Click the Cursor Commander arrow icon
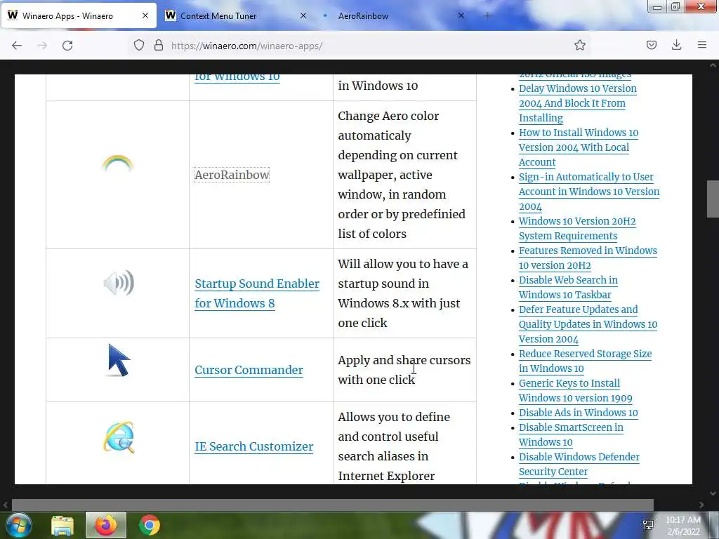The width and height of the screenshot is (719, 539). [119, 360]
